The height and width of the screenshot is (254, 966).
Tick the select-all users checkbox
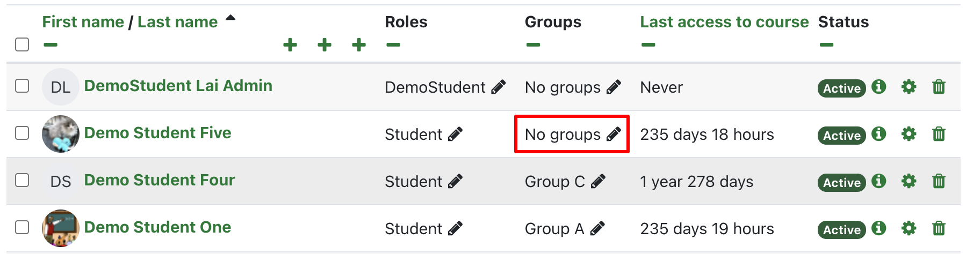(x=22, y=44)
